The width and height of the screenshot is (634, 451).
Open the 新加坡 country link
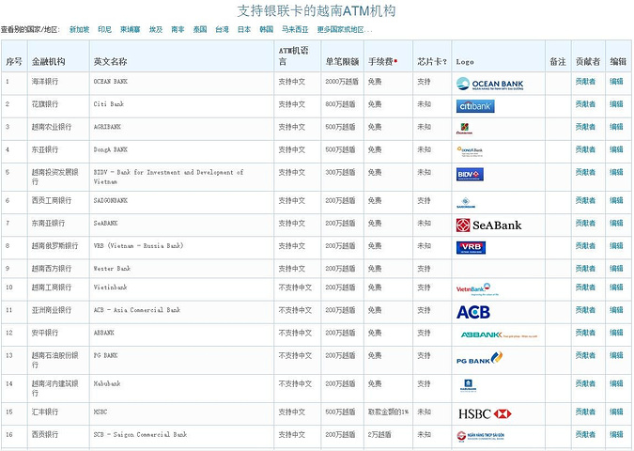pyautogui.click(x=80, y=30)
